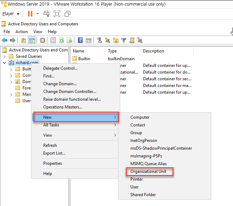The width and height of the screenshot is (233, 206).
Task: Click the Back arrow toolbar icon
Action: [x=5, y=40]
